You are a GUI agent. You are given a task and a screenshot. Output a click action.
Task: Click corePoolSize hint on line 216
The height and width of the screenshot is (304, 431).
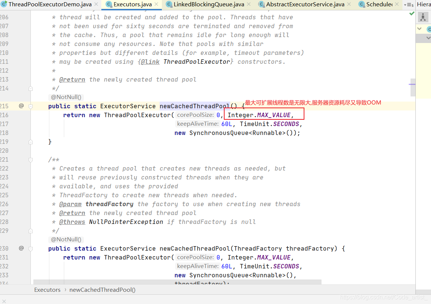195,115
